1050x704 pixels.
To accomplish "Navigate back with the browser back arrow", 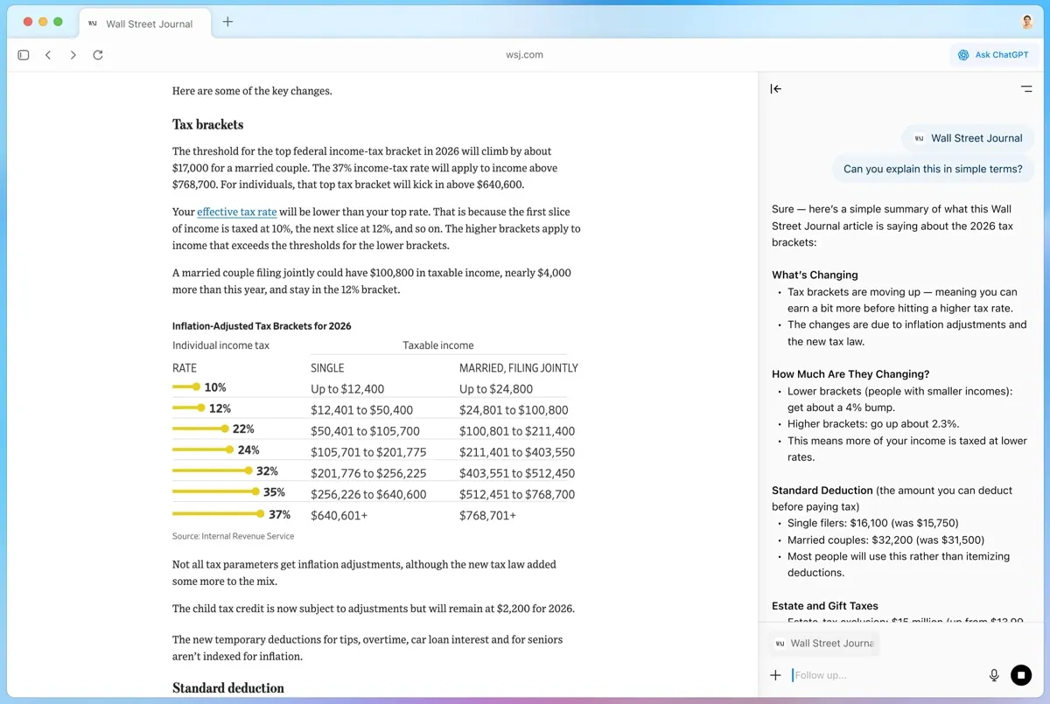I will point(48,54).
